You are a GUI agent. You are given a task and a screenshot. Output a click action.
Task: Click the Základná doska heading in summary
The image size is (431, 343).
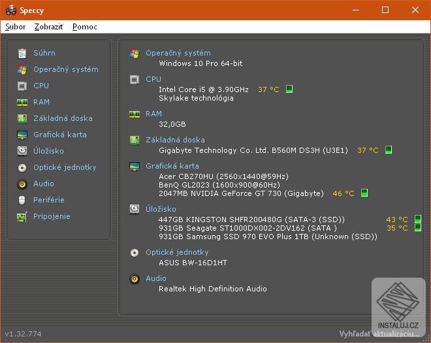coord(175,140)
